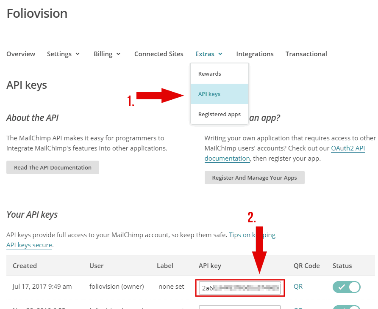Click the Label column header
The width and height of the screenshot is (378, 309).
click(165, 265)
